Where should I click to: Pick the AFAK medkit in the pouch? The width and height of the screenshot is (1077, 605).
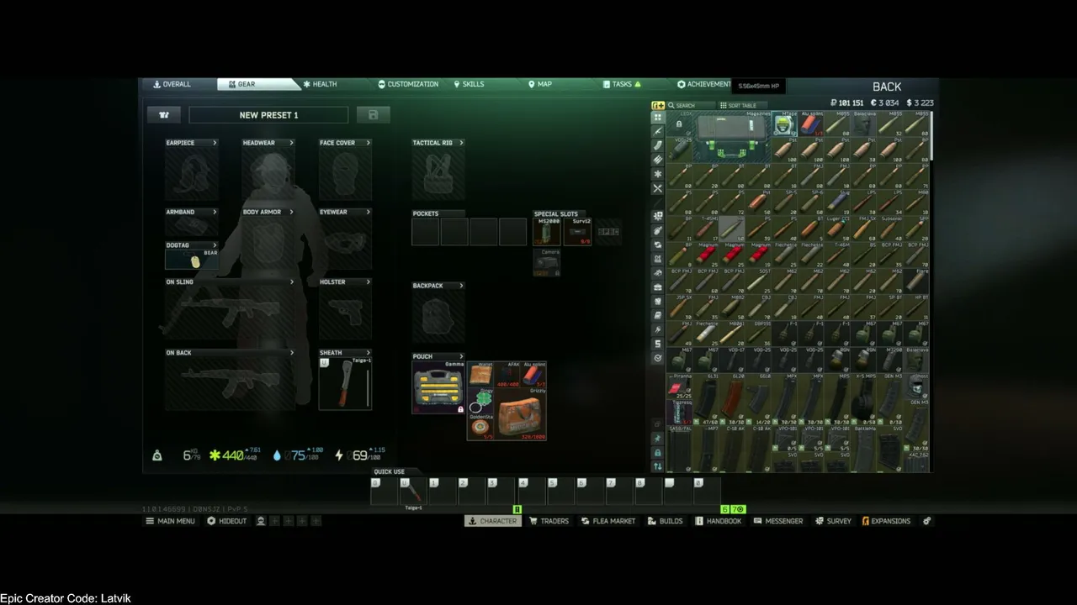click(507, 375)
